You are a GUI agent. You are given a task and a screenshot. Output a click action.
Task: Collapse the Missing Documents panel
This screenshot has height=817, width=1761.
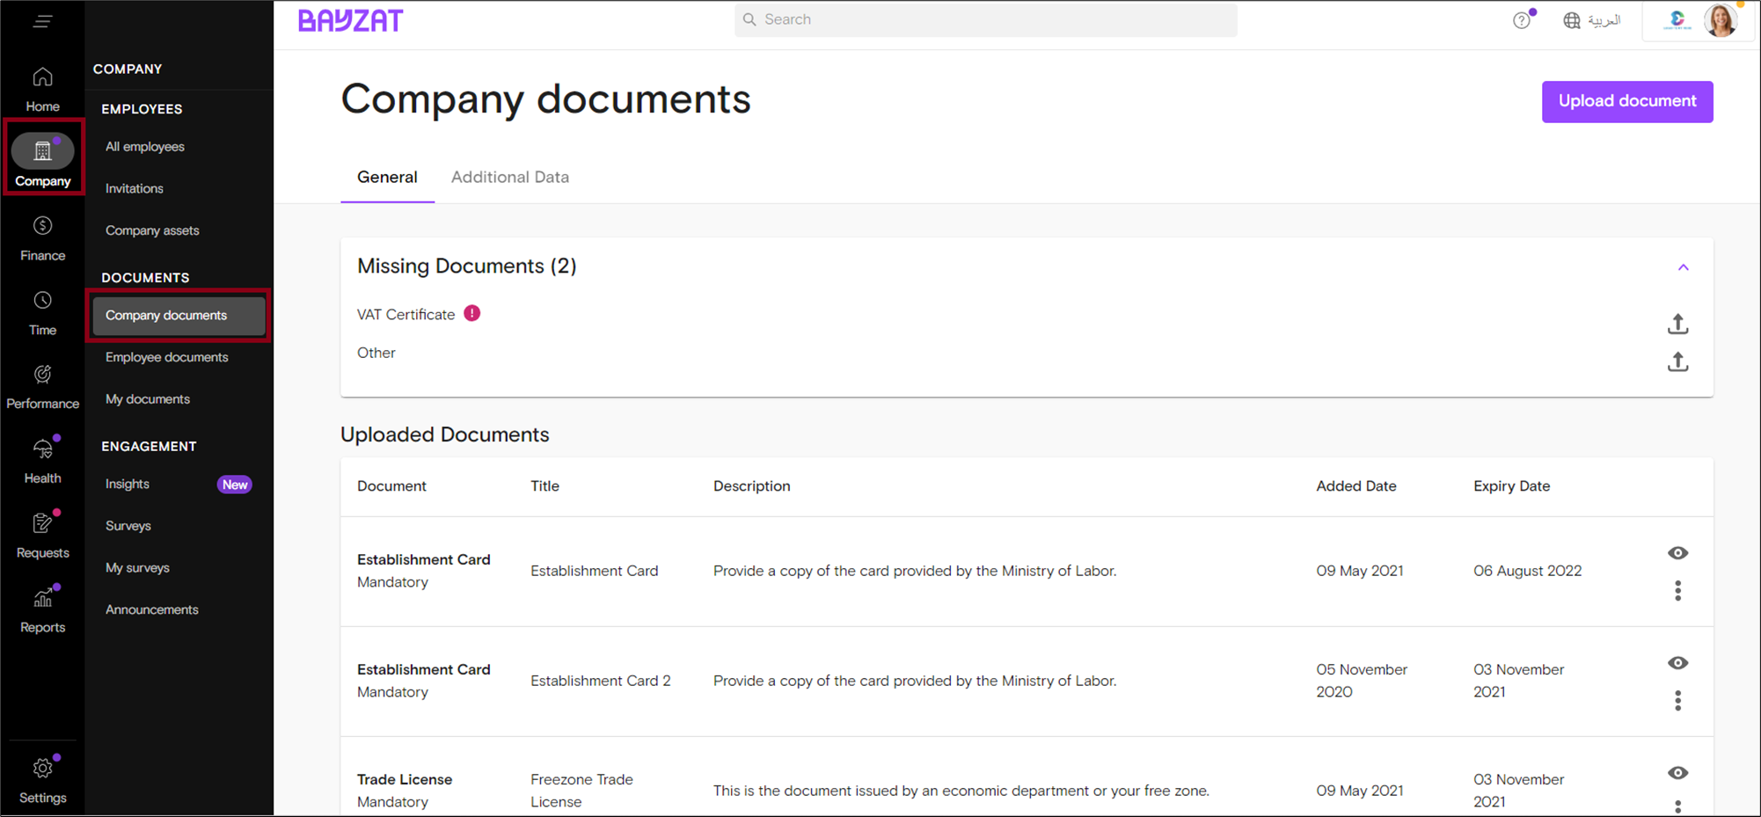coord(1684,266)
